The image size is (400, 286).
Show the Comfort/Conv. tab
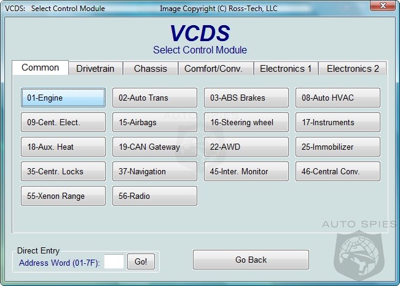point(218,69)
